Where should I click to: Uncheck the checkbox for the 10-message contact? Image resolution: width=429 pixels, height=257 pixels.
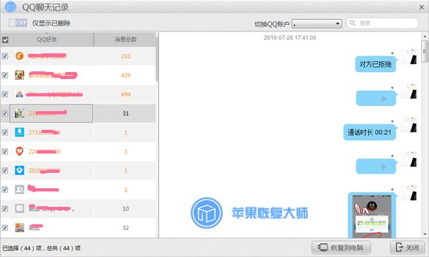(x=5, y=209)
